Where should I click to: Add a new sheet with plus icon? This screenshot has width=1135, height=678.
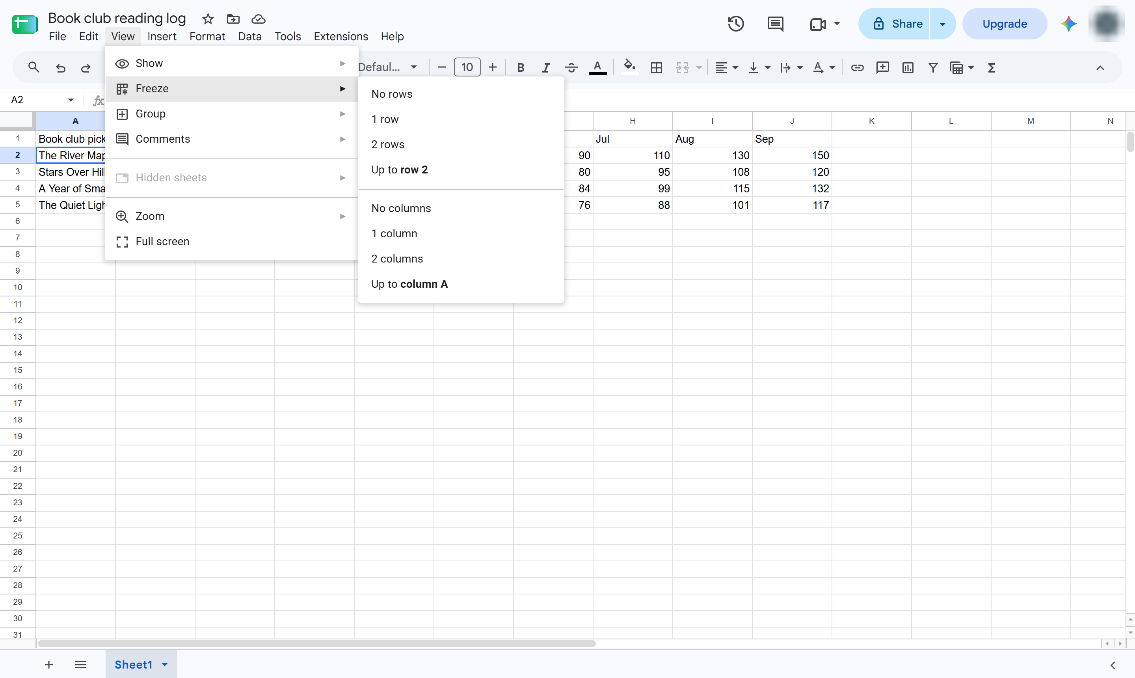click(49, 664)
